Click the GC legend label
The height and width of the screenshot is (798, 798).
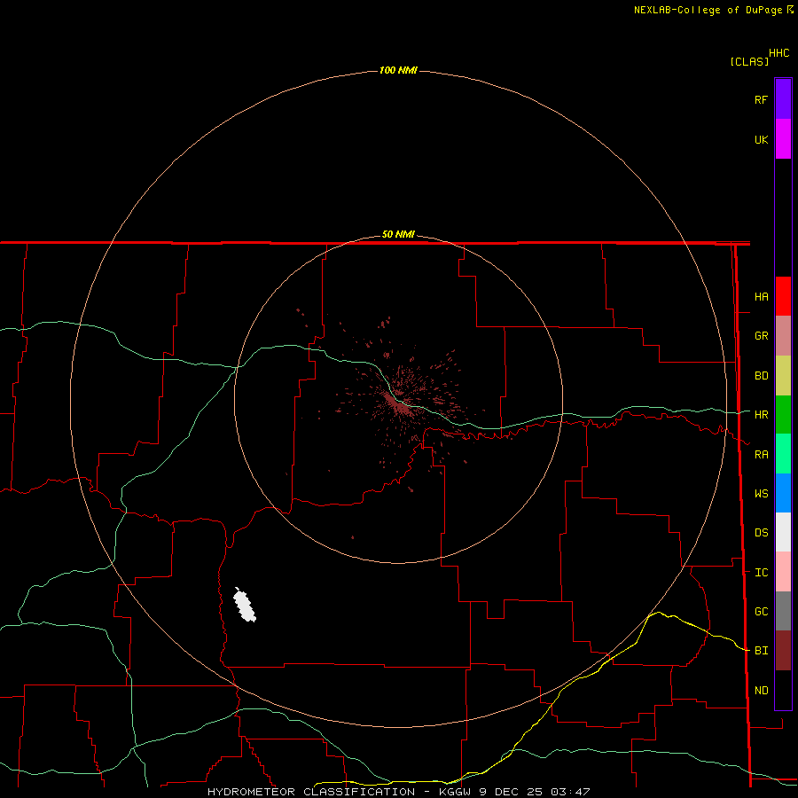[x=761, y=612]
